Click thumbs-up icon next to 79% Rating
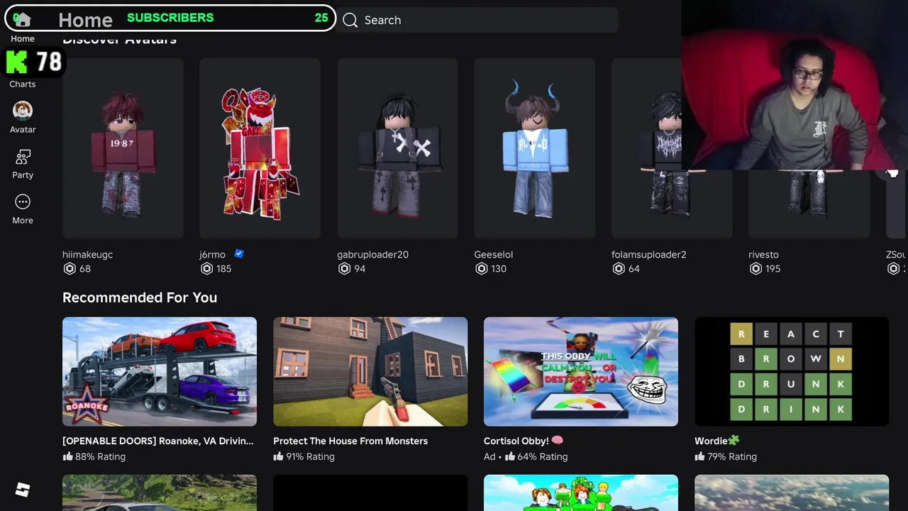The width and height of the screenshot is (908, 511). click(x=699, y=456)
